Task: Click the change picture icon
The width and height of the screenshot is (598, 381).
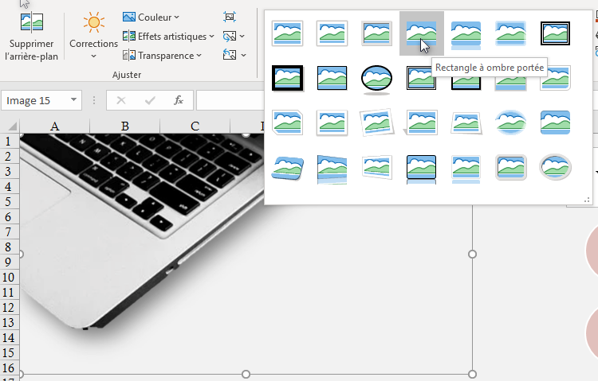Action: click(230, 36)
